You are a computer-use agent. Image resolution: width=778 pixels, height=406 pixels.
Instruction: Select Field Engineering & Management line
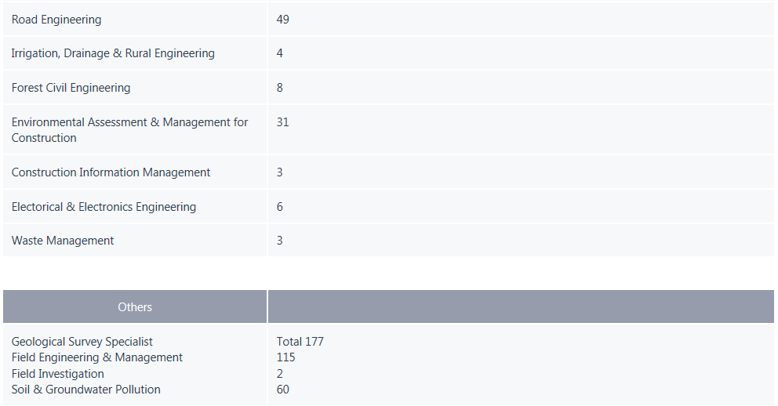96,357
